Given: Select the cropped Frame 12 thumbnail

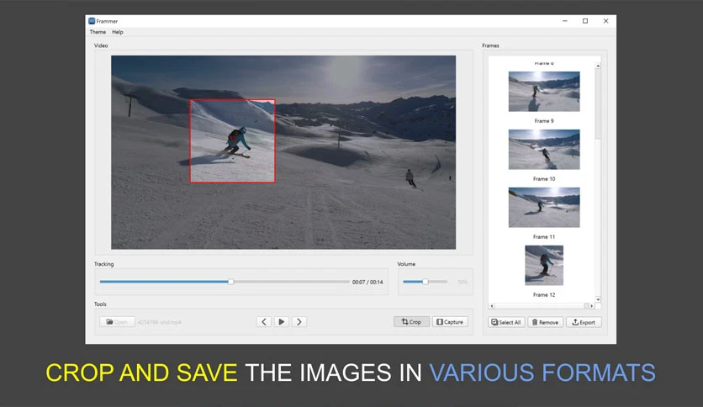Looking at the screenshot, I should [x=544, y=265].
